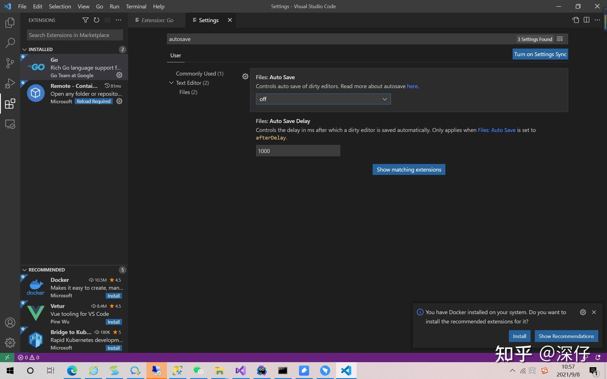607x379 pixels.
Task: Collapse the Text Editor settings tree
Action: (171, 83)
